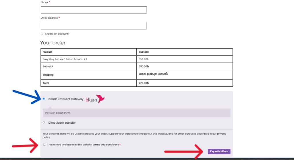Open the terms and conditions link
The width and height of the screenshot is (294, 160).
click(106, 145)
